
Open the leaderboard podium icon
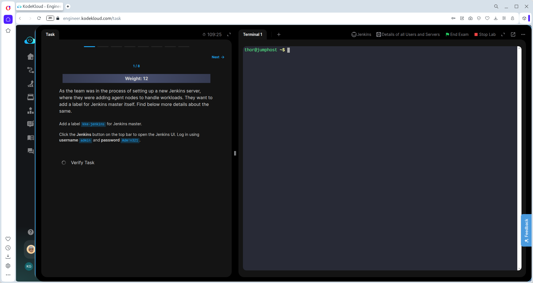pyautogui.click(x=31, y=111)
